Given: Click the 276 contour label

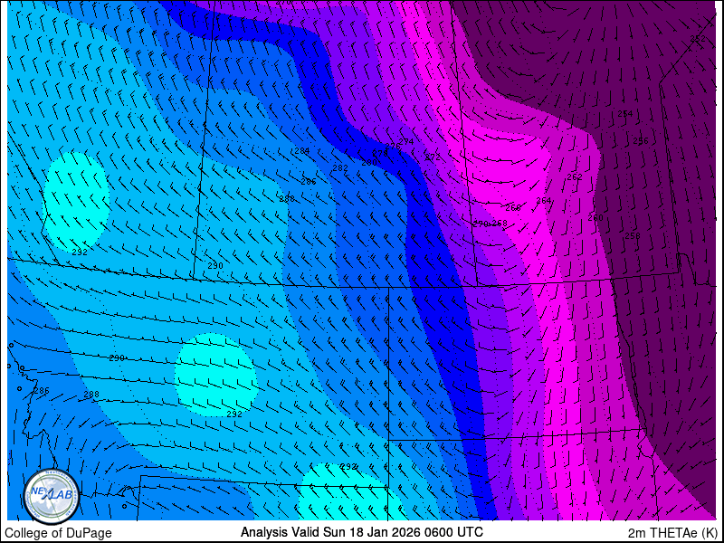Looking at the screenshot, I should point(393,147).
